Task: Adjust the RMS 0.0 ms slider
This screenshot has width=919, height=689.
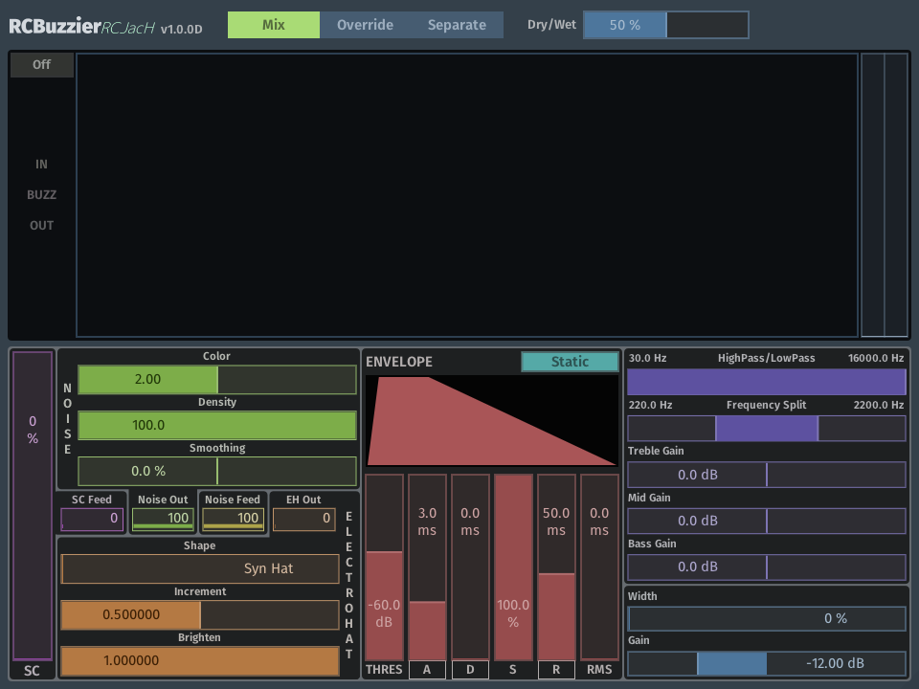Action: tap(599, 567)
